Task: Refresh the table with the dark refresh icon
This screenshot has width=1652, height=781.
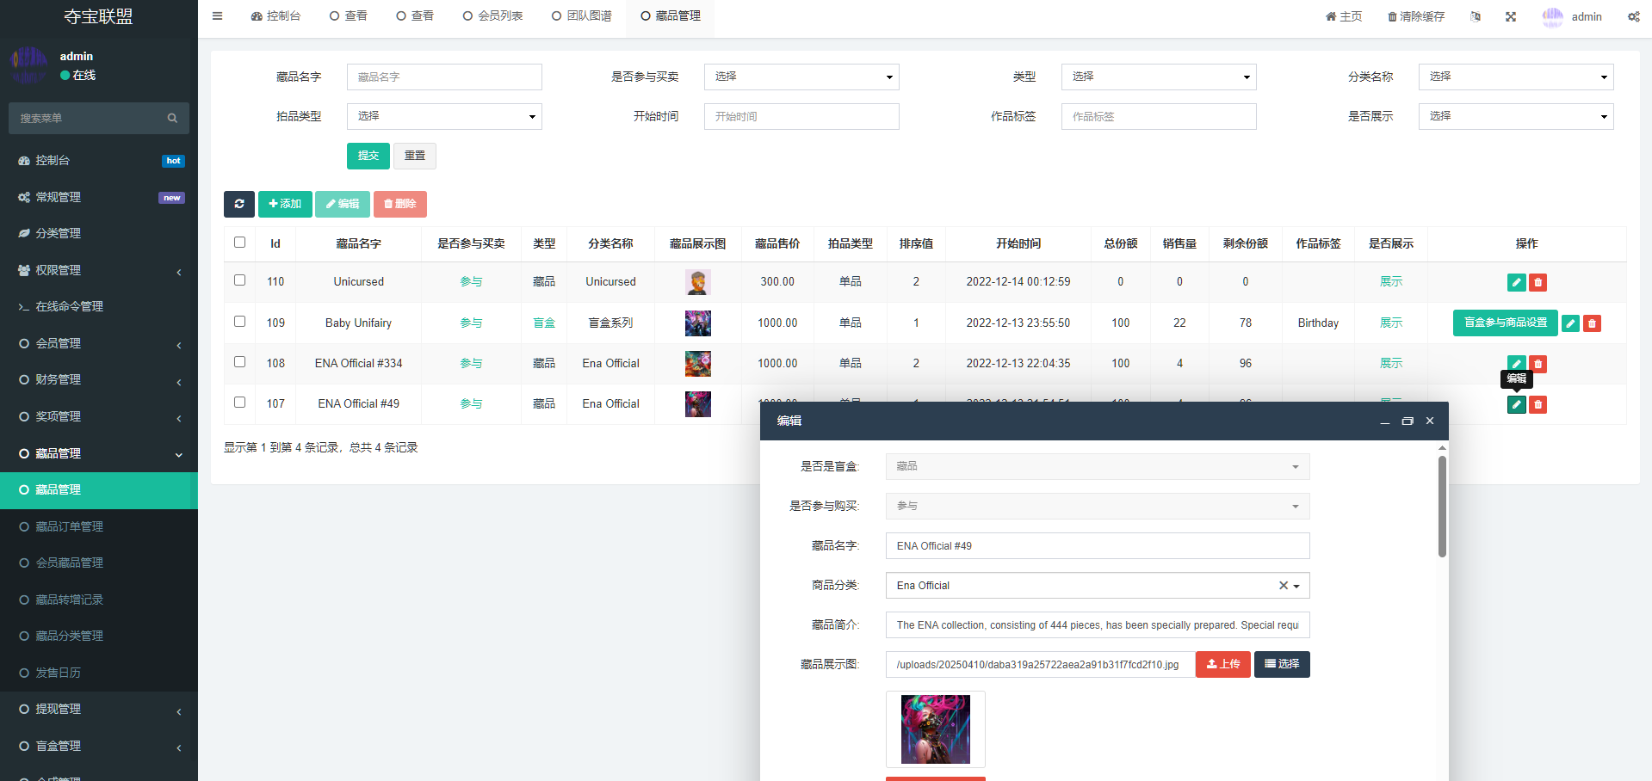Action: (239, 204)
